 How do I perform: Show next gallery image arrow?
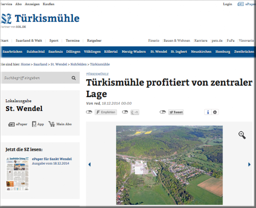coord(249,164)
